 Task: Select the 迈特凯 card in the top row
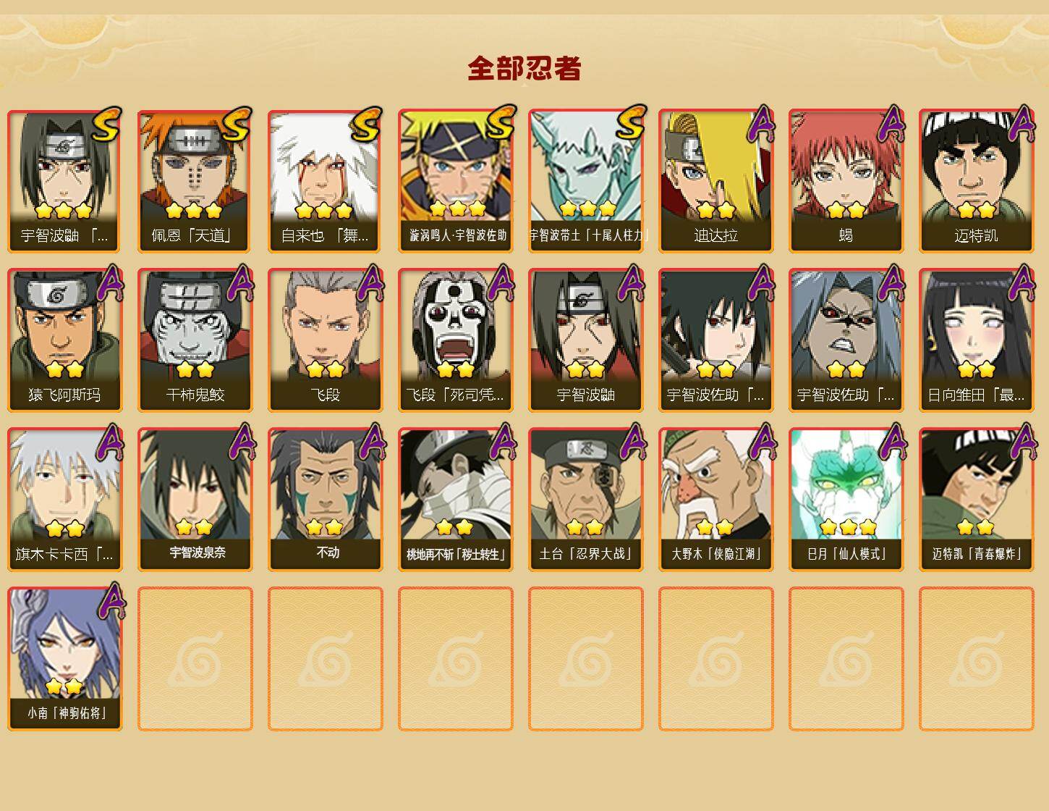[977, 181]
